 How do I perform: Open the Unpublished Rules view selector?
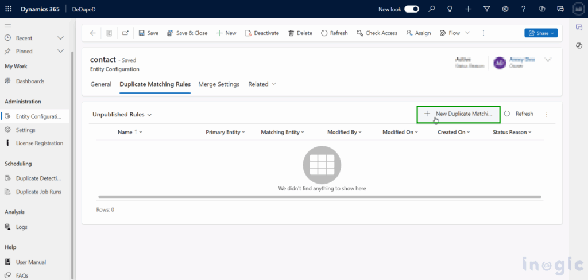122,115
